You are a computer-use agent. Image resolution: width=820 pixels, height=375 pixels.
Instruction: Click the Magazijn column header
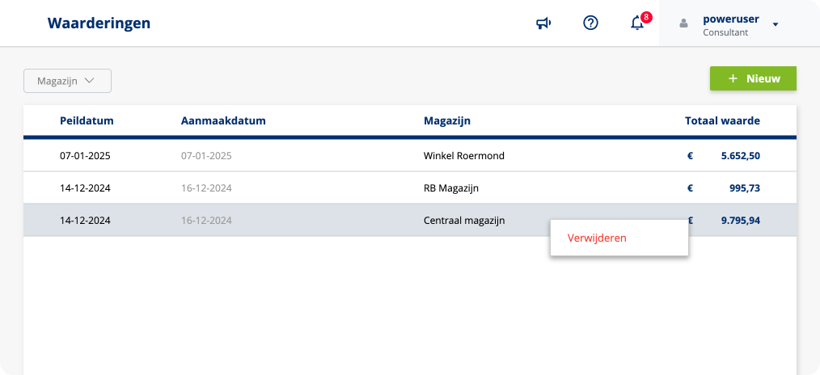pyautogui.click(x=447, y=121)
